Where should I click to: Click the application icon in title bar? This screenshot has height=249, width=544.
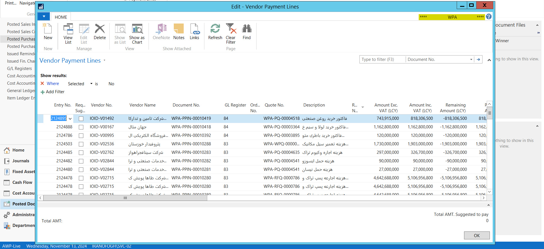pos(41,7)
